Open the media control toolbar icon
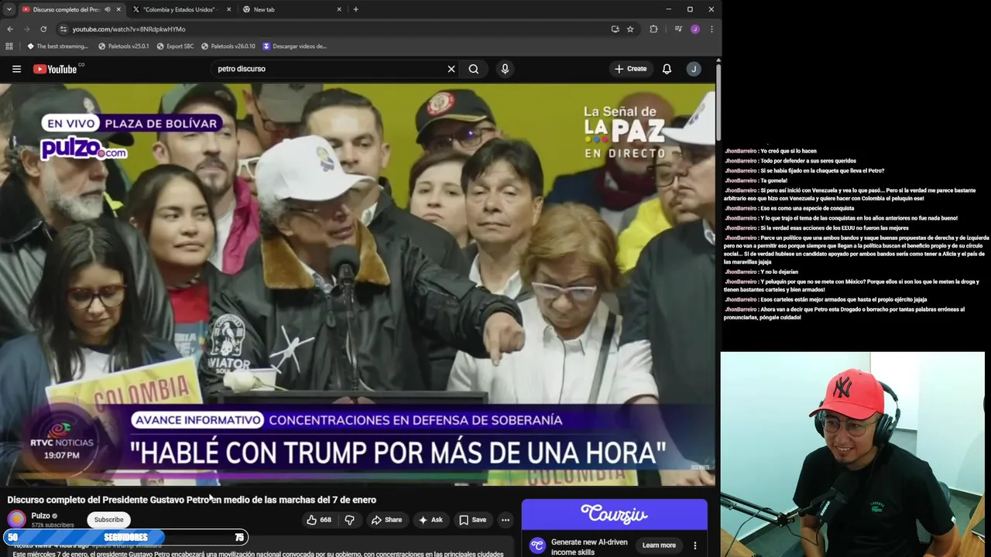This screenshot has width=991, height=557. [678, 29]
